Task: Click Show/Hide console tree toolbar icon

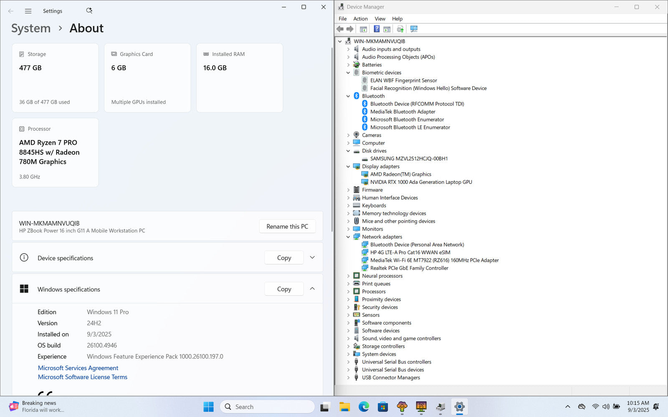Action: (x=363, y=29)
